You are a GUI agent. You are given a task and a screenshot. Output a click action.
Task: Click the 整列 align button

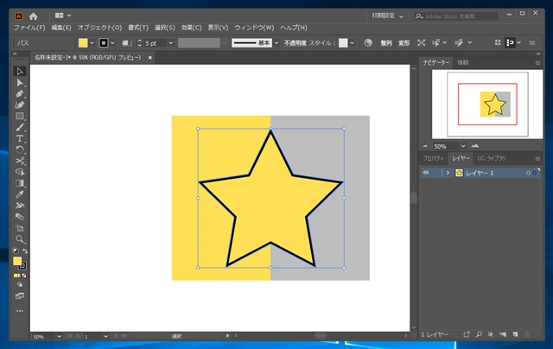pos(386,43)
